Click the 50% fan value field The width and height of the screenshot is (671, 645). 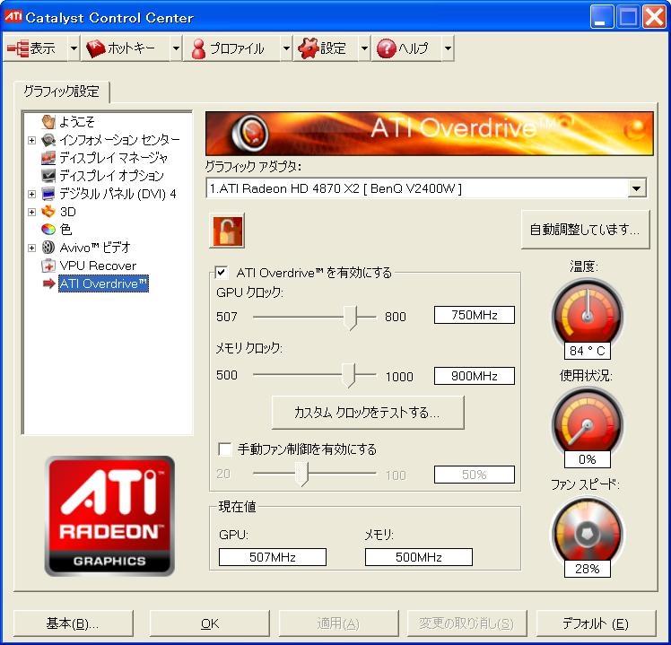(475, 475)
